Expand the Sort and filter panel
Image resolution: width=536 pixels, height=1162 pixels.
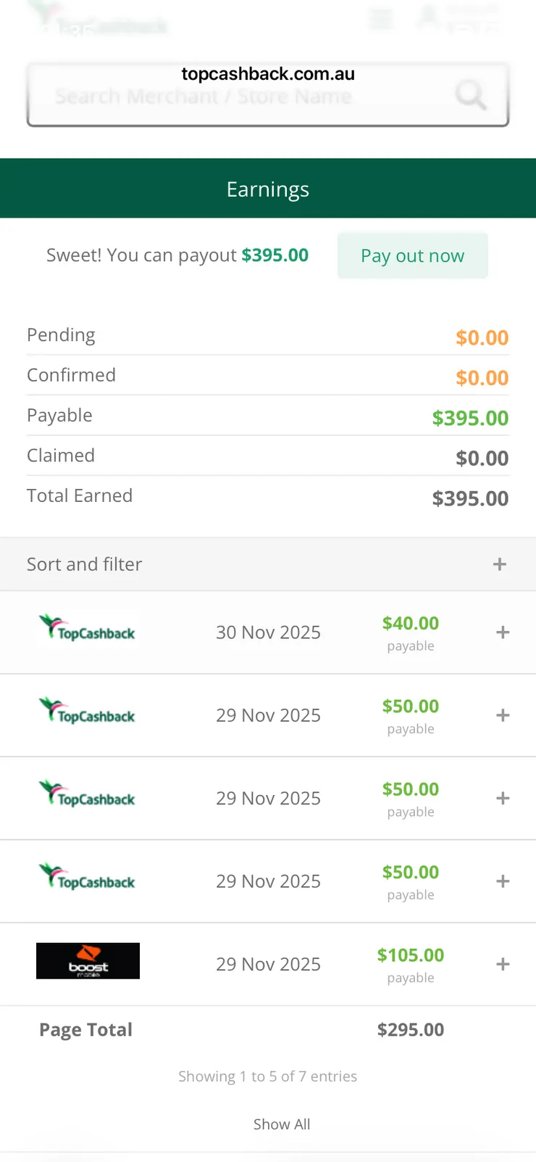point(499,564)
